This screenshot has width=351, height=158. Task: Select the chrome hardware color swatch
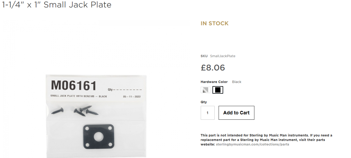pos(206,90)
